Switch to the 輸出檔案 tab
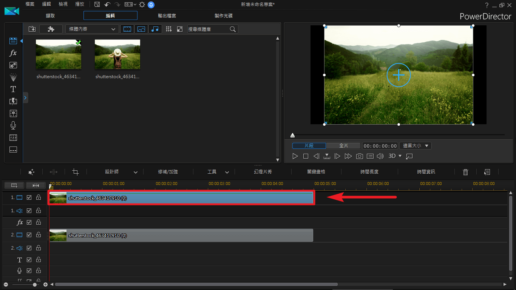 (x=167, y=15)
